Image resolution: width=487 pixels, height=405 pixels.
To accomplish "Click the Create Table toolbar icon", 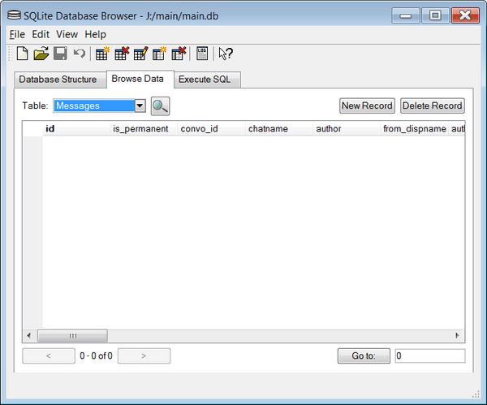I will tap(102, 54).
